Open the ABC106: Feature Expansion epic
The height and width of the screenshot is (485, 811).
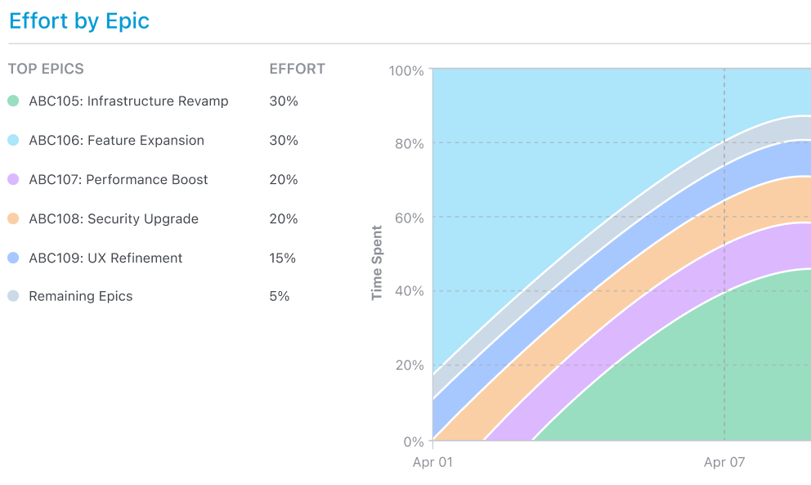116,141
